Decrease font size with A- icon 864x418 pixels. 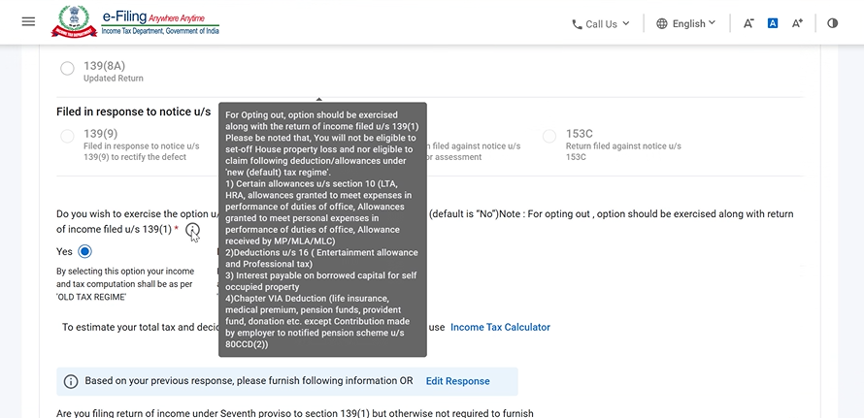pos(748,23)
